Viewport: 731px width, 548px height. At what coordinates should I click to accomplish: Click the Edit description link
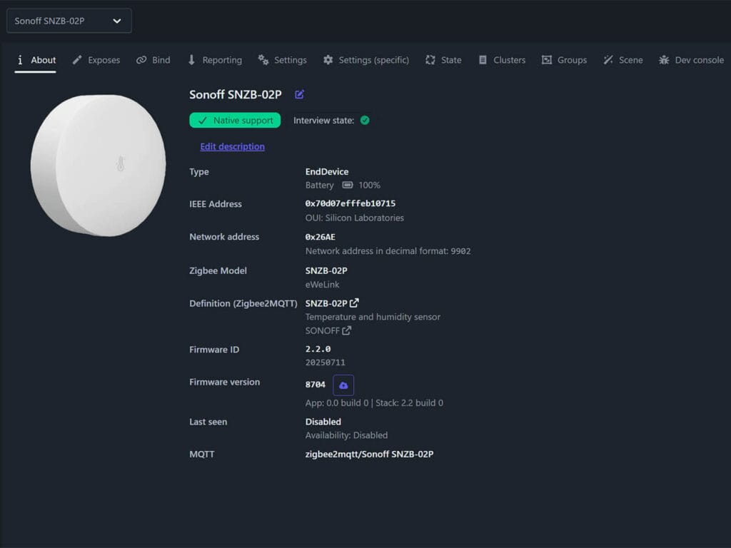(232, 146)
